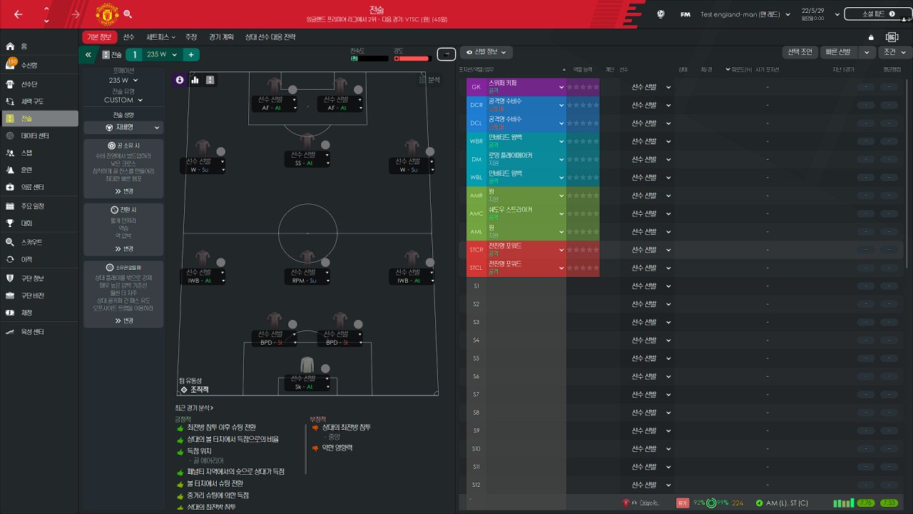Viewport: 913px width, 514px height.
Task: Click the padlock icon below the top bar
Action: [871, 37]
